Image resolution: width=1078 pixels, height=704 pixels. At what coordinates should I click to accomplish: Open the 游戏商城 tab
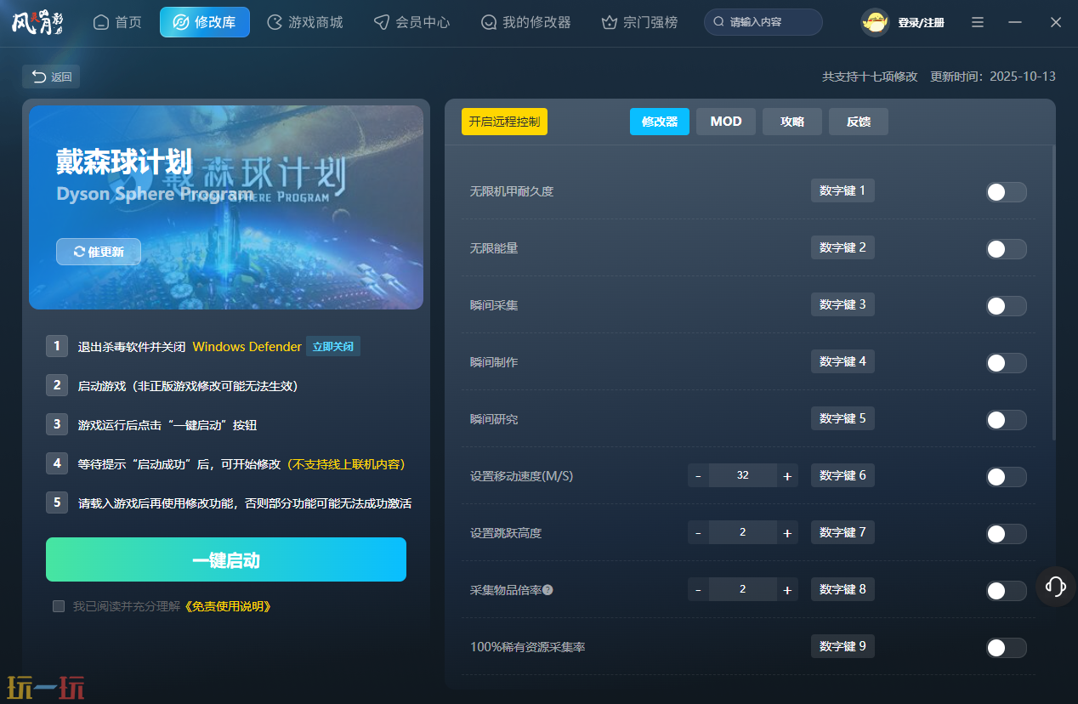coord(305,22)
